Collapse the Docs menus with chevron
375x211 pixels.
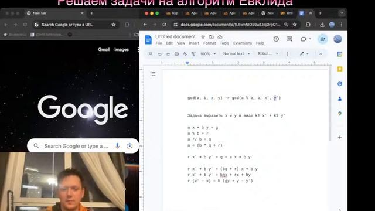pos(321,54)
